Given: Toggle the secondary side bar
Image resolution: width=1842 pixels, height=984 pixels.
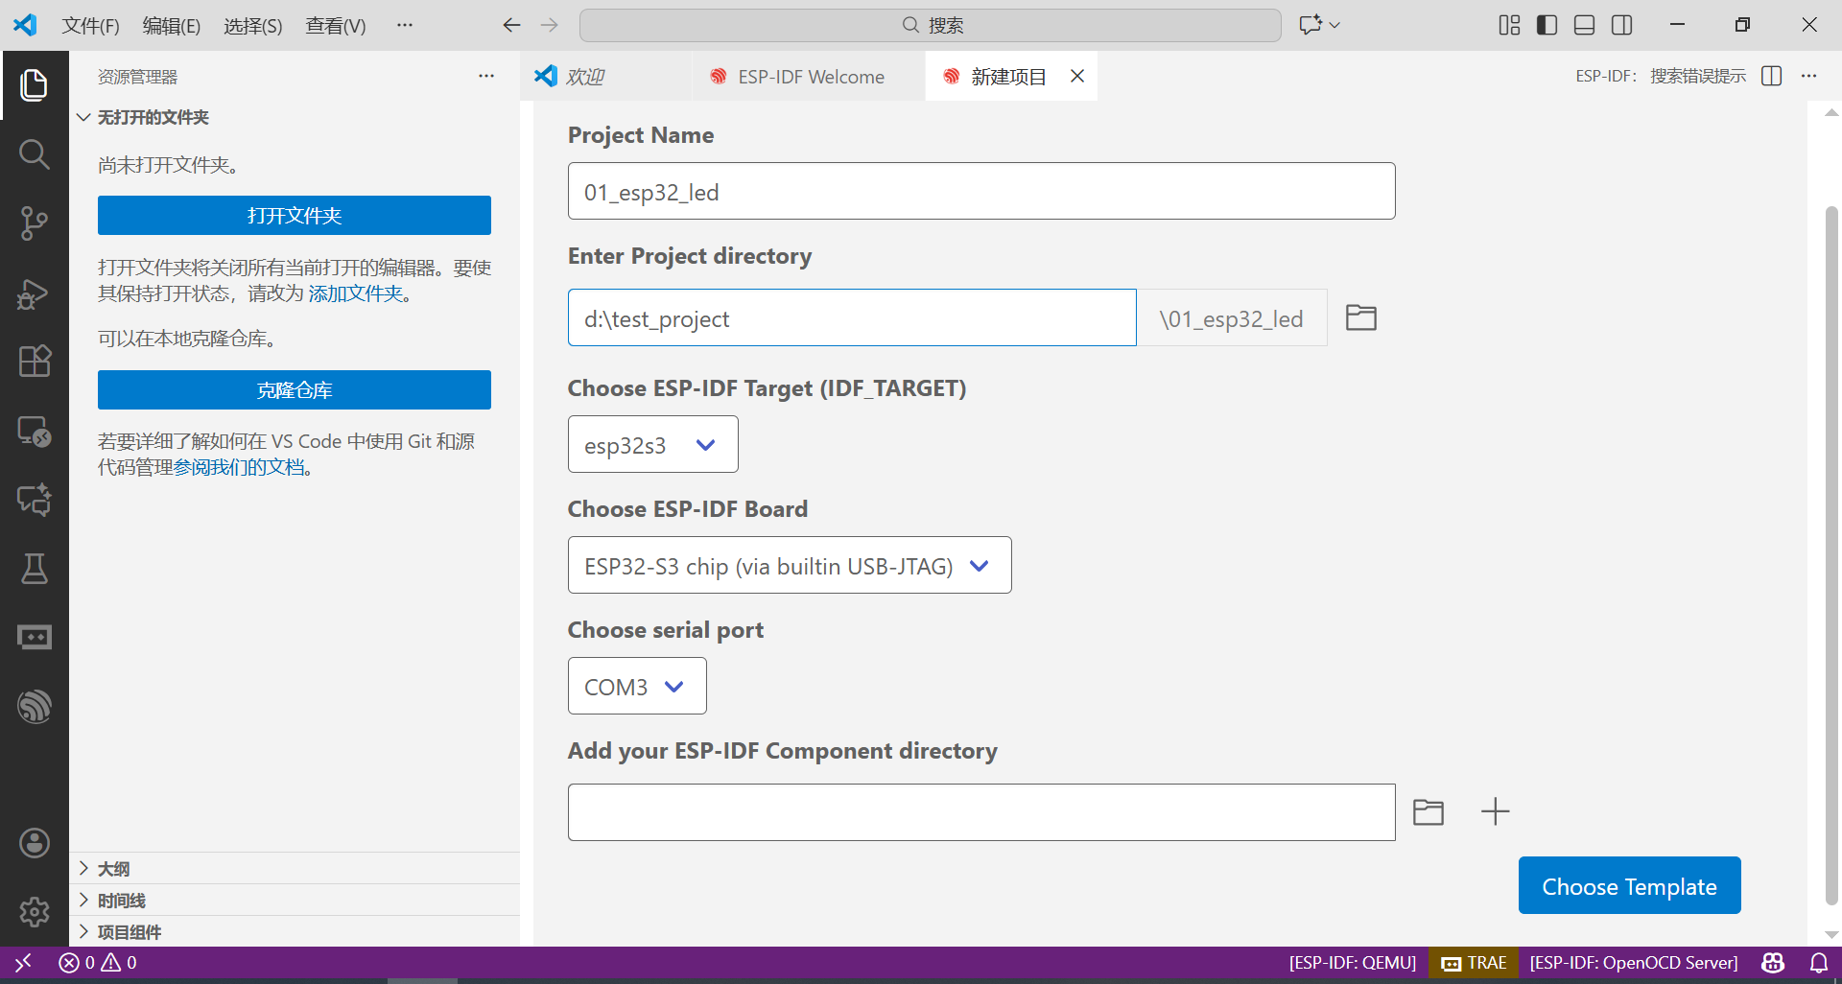Looking at the screenshot, I should click(x=1621, y=25).
